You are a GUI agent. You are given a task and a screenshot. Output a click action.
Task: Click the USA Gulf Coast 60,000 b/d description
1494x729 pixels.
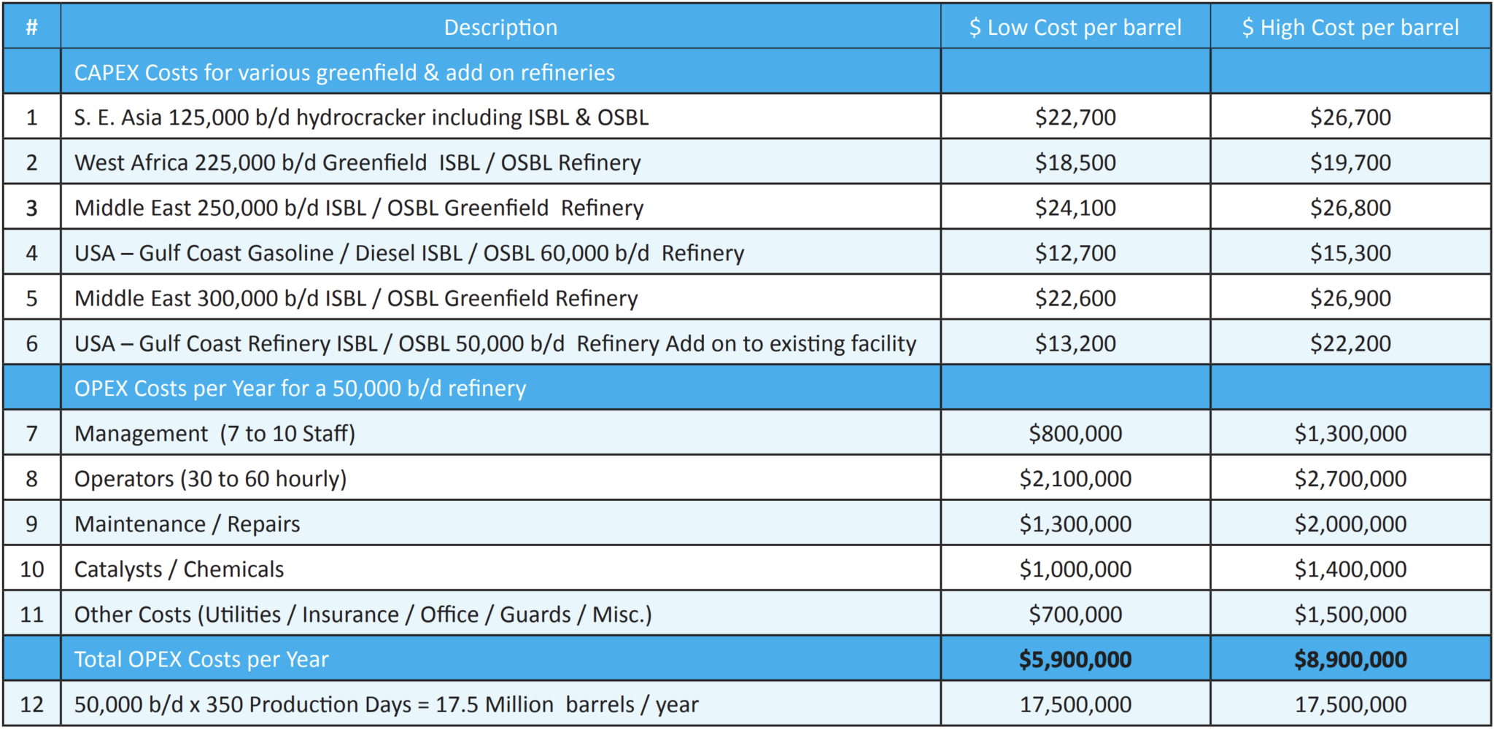(x=409, y=252)
